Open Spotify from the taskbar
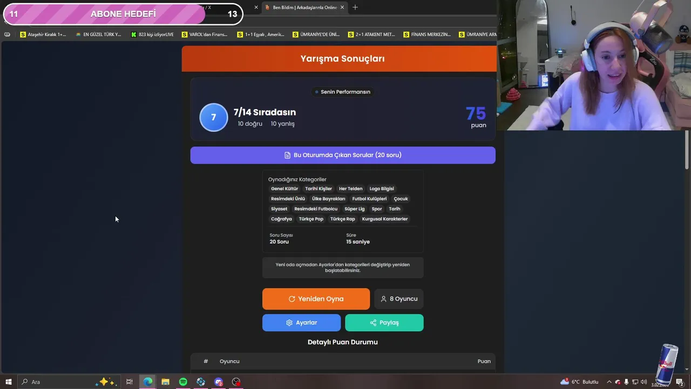The height and width of the screenshot is (389, 691). tap(183, 382)
